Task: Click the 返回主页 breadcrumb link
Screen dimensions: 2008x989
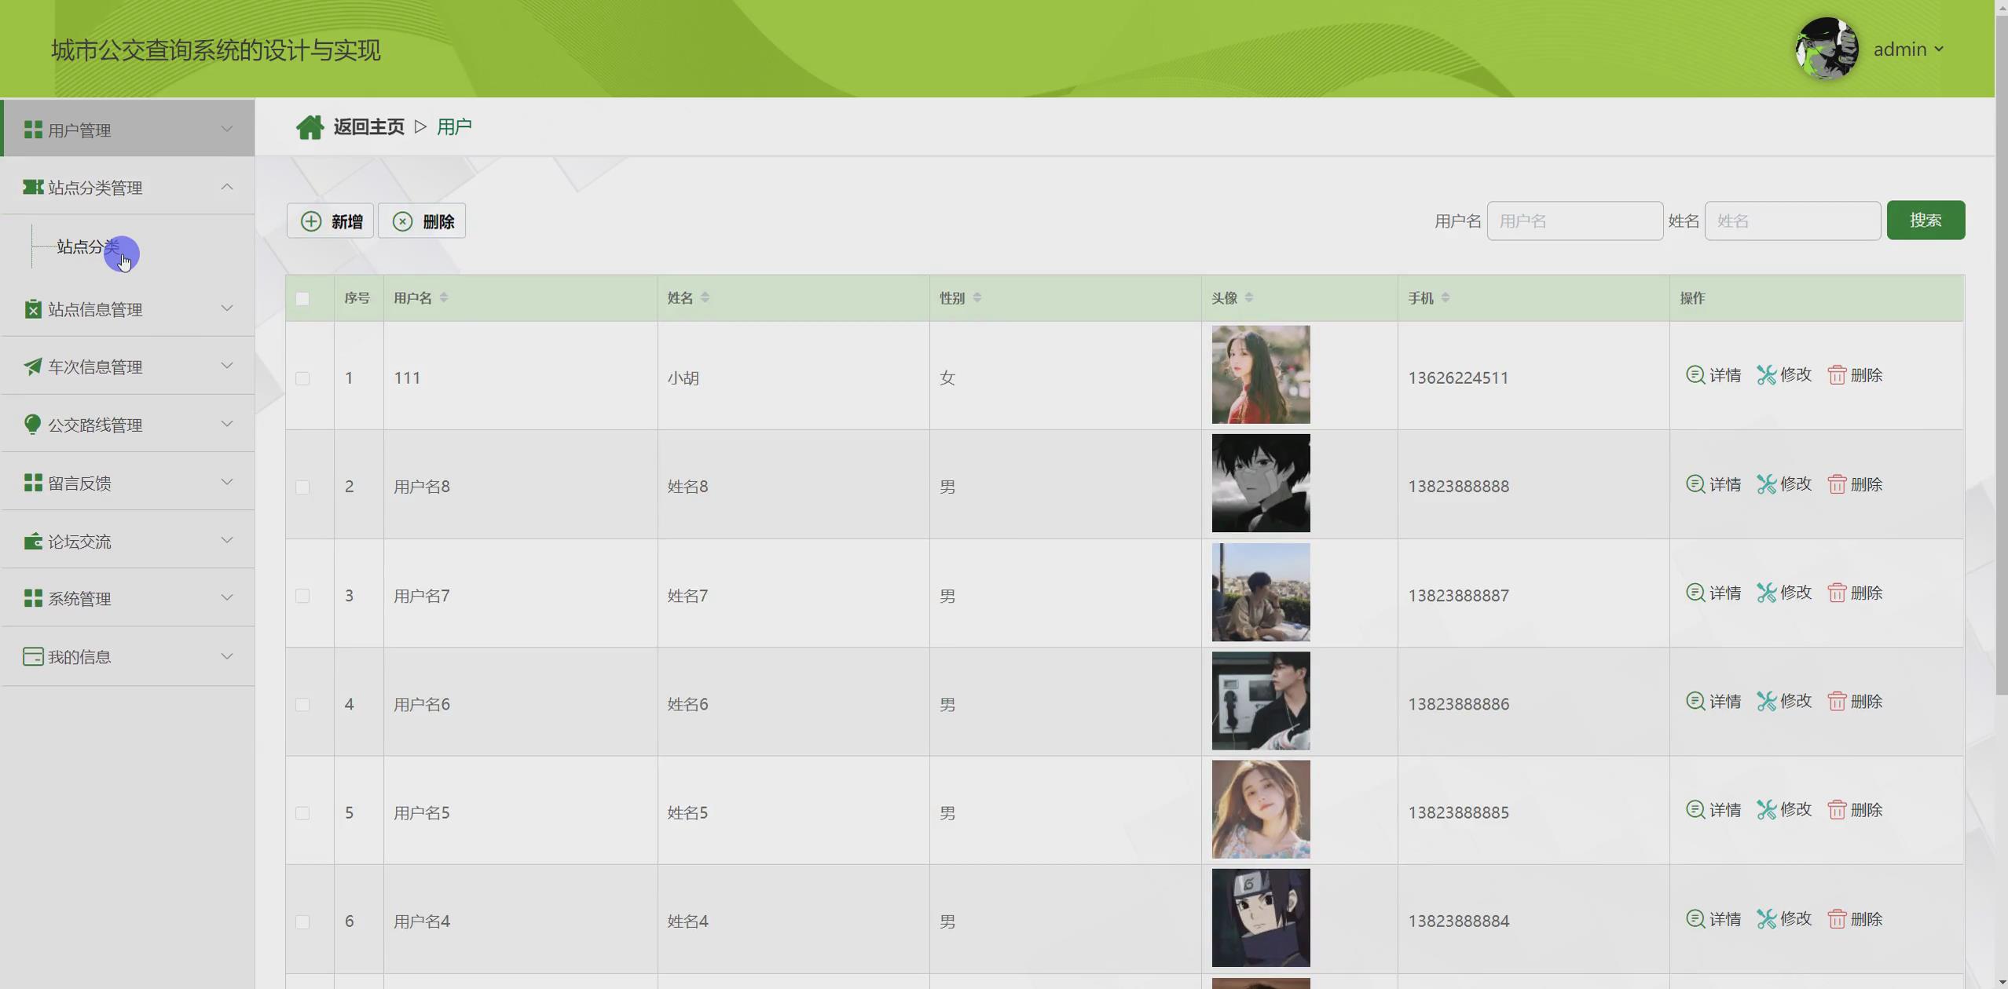Action: pos(368,127)
